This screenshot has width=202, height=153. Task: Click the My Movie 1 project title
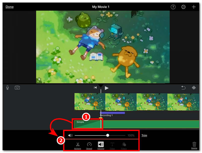[101, 7]
